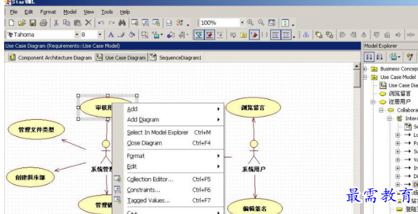Toggle Suppress Operations format button
Screen dimensions: 418x214
coord(209,35)
